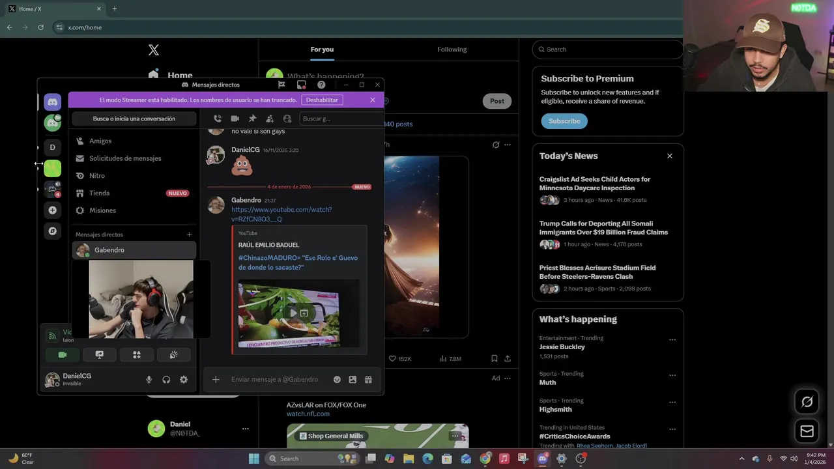Screen dimensions: 834x469
Task: Select the Gabendro direct message
Action: (x=134, y=250)
